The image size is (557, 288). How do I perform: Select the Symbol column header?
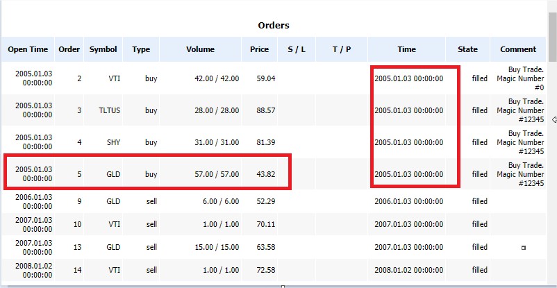(103, 49)
